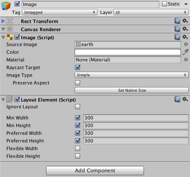Open Material object picker circle
Screen dimensions: 190x177
186,60
